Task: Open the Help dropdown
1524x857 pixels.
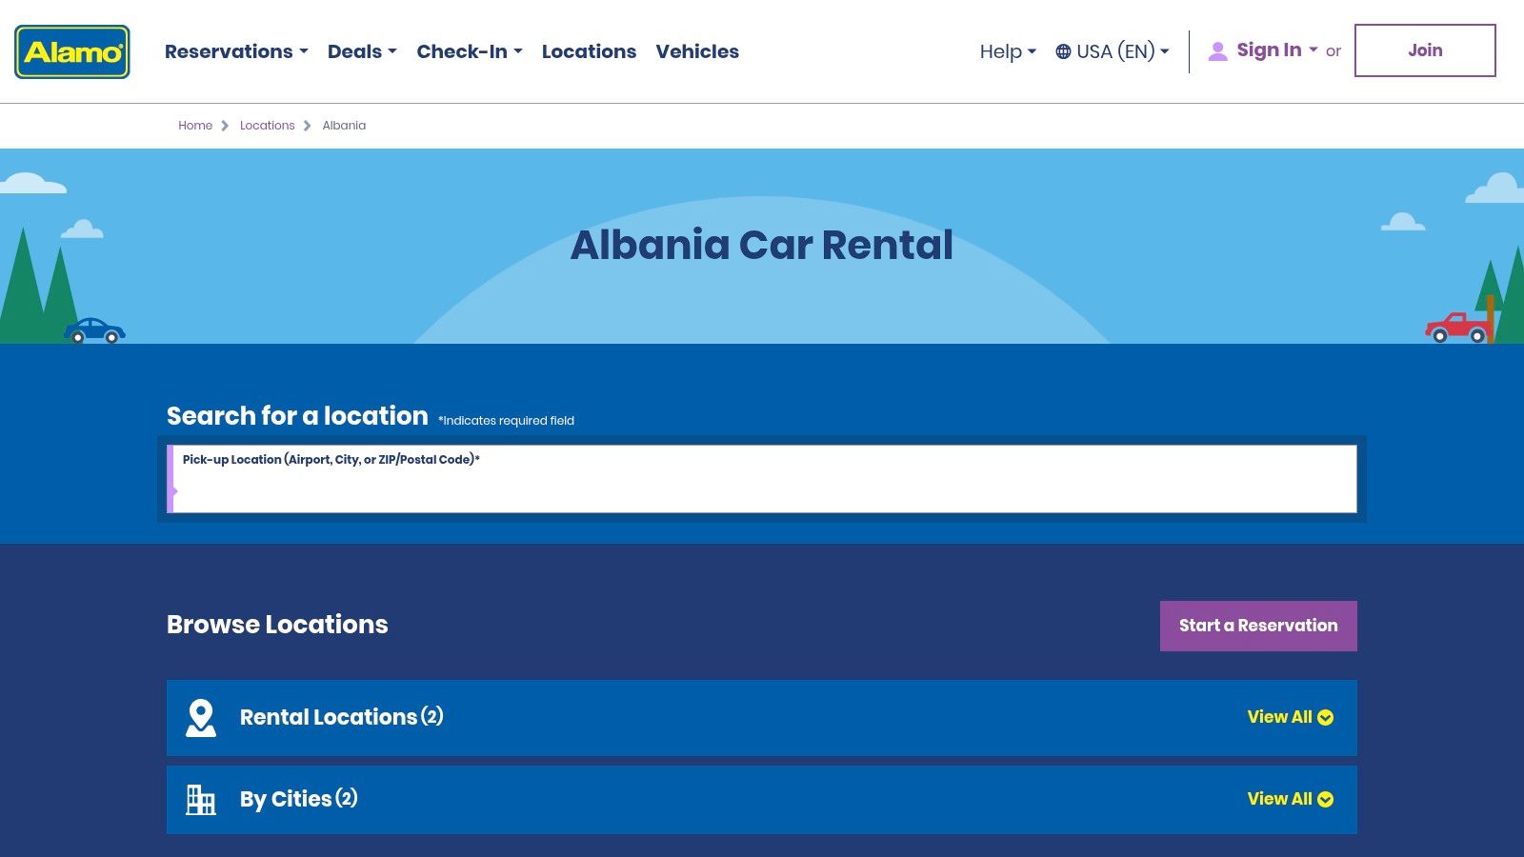Action: (x=1008, y=51)
